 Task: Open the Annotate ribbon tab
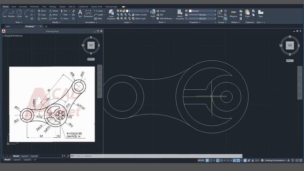pos(23,7)
